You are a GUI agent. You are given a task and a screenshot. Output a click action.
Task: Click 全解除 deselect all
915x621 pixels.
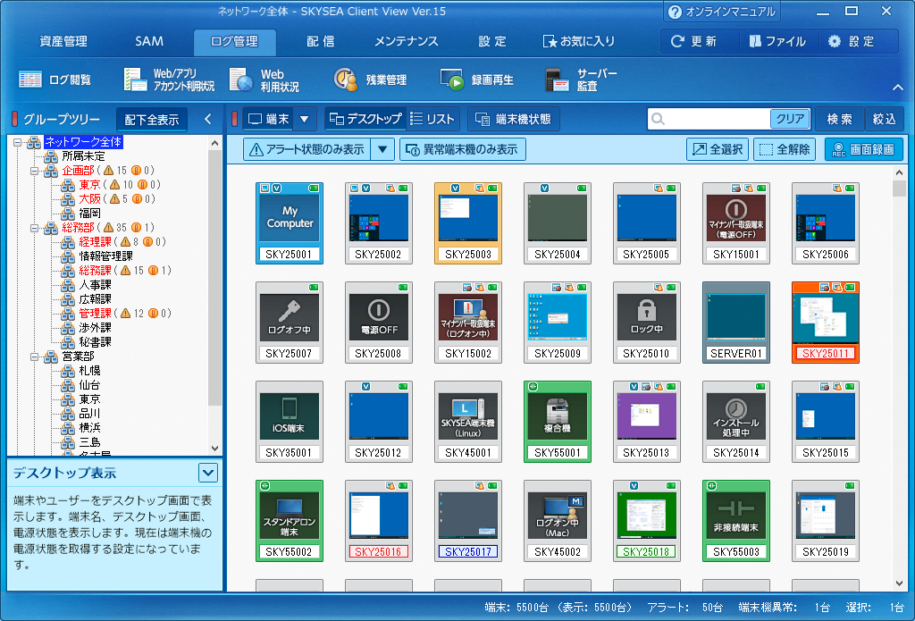[785, 149]
